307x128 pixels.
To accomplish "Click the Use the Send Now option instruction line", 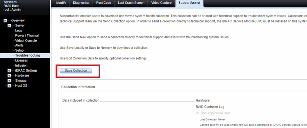I will (x=144, y=37).
